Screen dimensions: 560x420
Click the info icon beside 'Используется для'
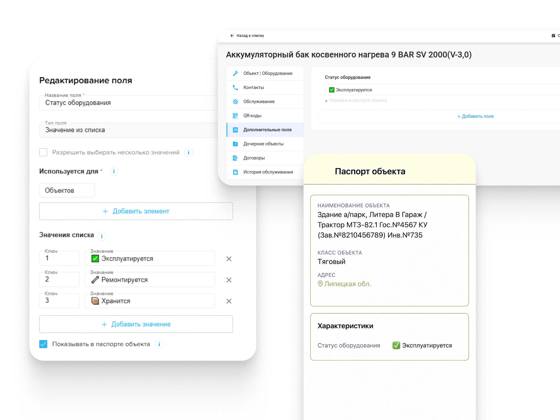coord(114,171)
